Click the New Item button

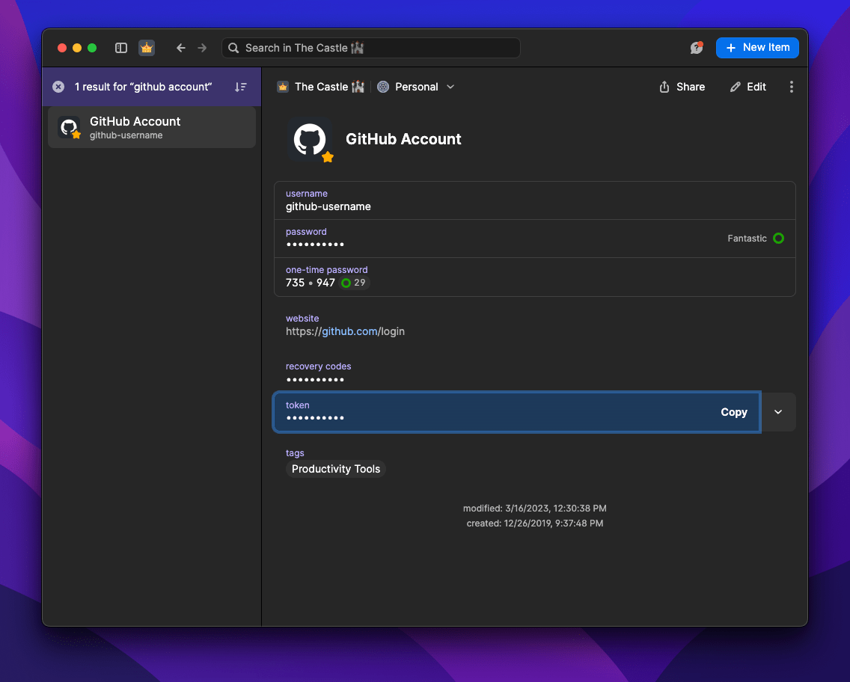tap(757, 47)
